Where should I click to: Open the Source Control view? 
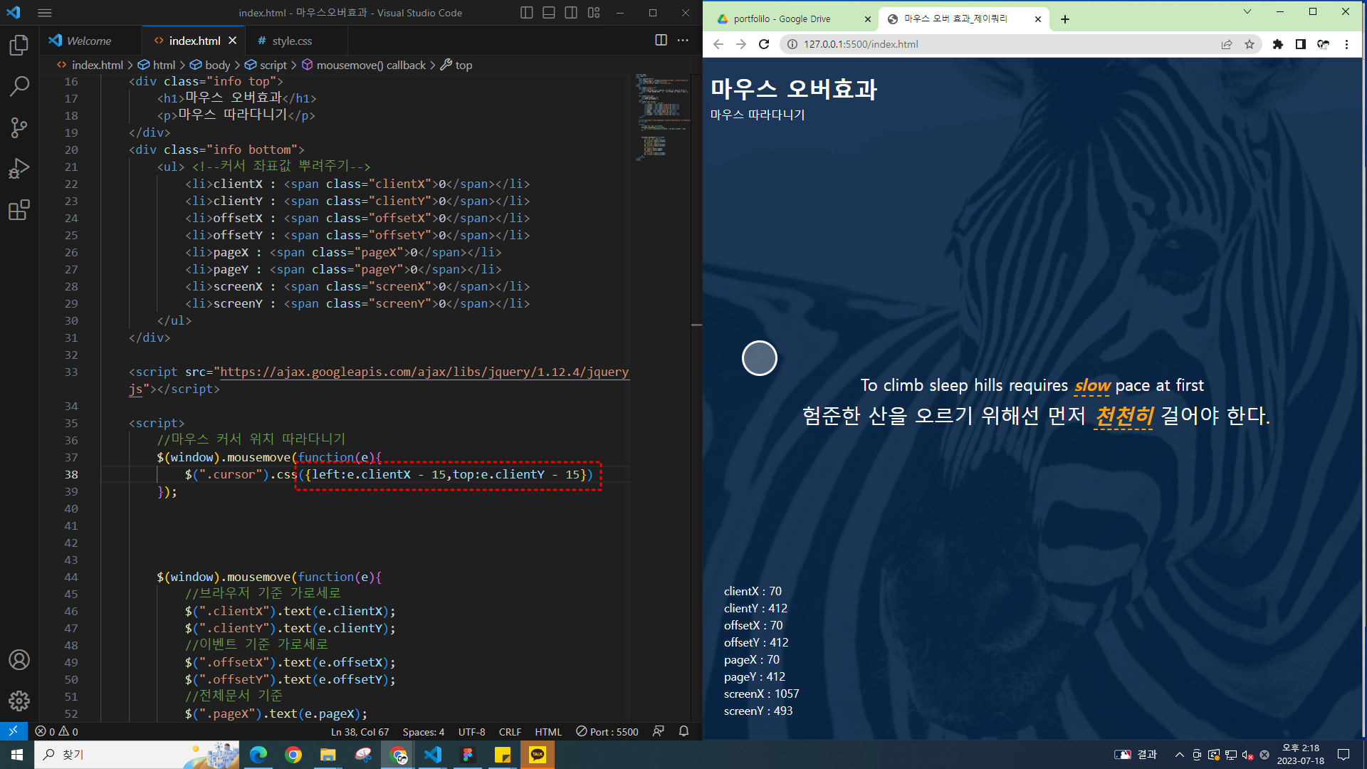19,128
